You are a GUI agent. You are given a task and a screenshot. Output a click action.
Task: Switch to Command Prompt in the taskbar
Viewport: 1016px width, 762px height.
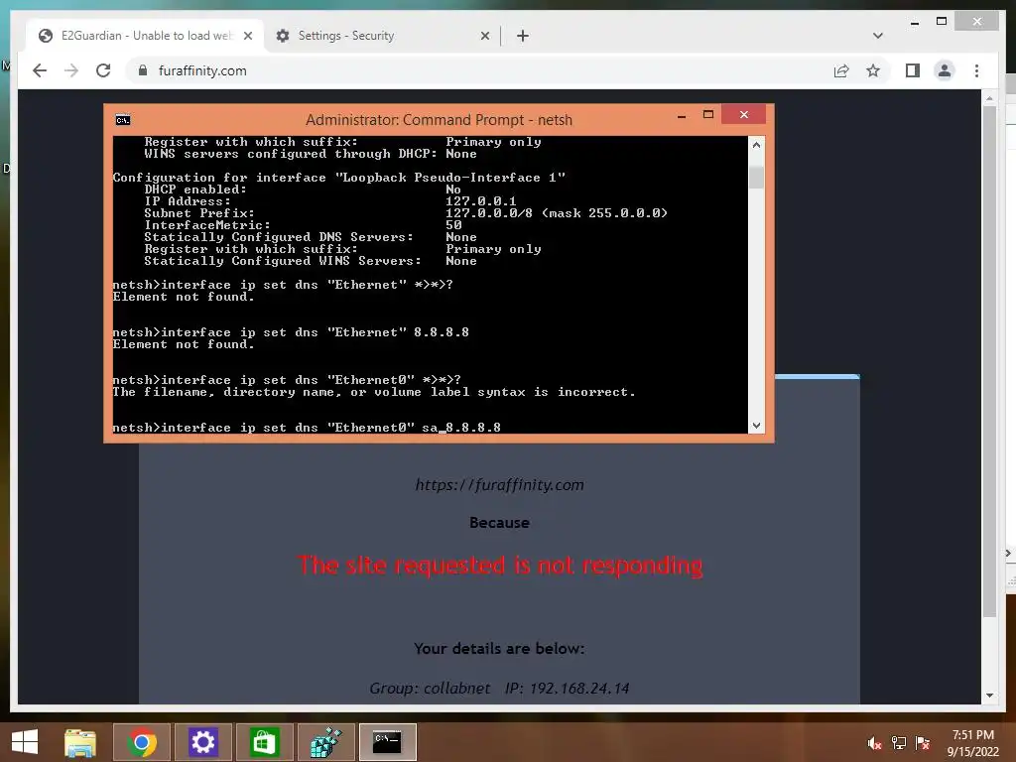coord(388,742)
